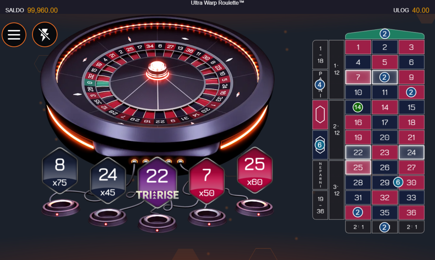This screenshot has width=435, height=260.
Task: Select the 8 x75 multiplier hexagon
Action: pos(60,171)
